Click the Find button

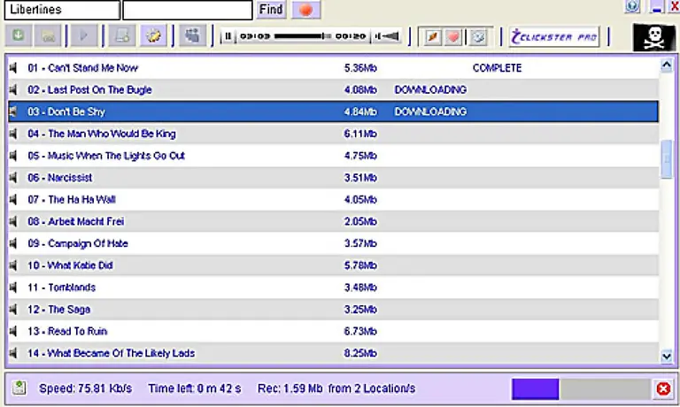[271, 10]
